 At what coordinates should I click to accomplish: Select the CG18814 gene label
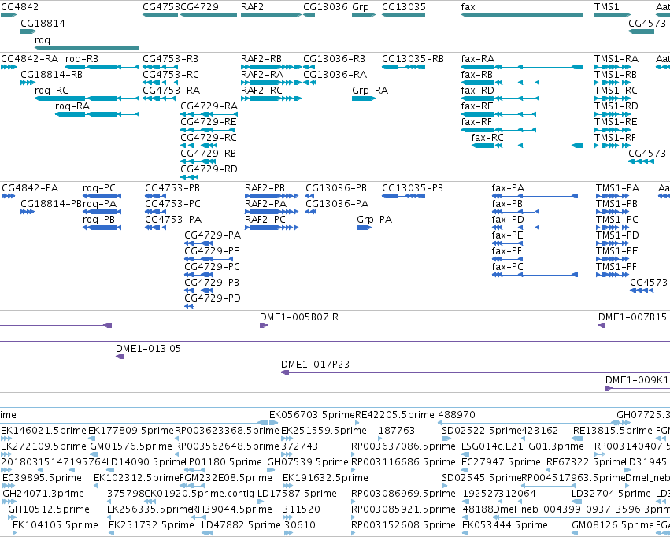[43, 24]
